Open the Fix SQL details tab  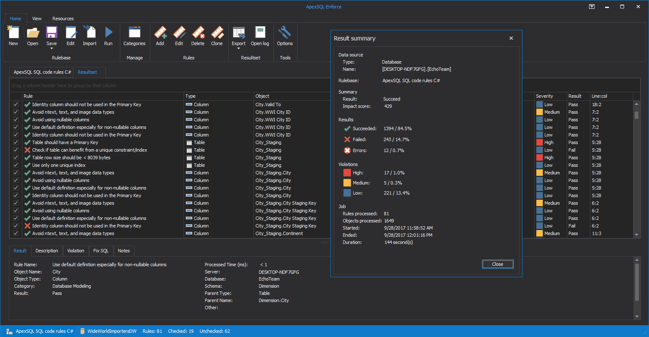(x=101, y=251)
